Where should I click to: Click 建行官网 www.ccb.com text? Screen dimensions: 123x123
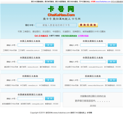coord(29,67)
